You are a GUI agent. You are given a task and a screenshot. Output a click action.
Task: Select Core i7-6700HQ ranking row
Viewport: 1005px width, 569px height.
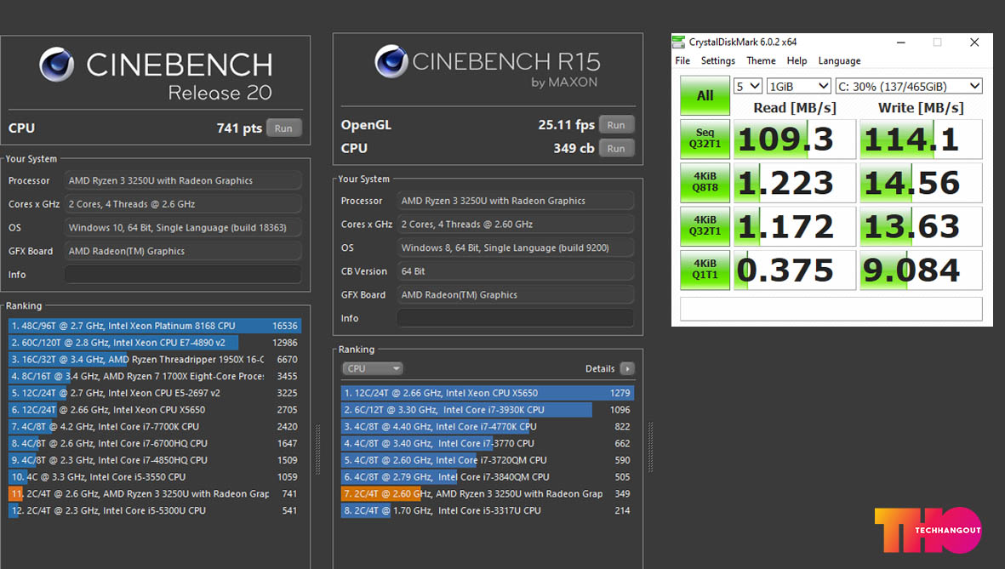[155, 443]
